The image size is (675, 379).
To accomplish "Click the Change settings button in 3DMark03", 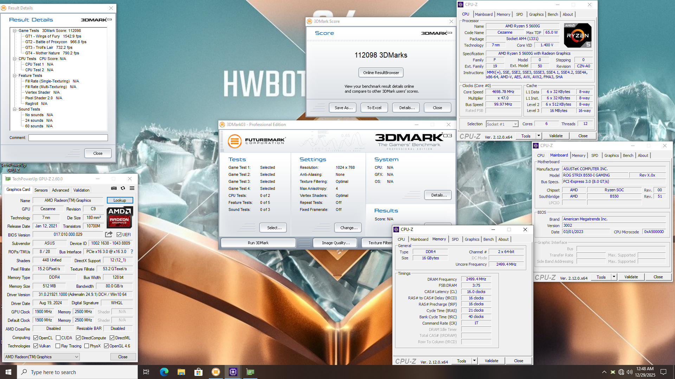I will pyautogui.click(x=348, y=228).
